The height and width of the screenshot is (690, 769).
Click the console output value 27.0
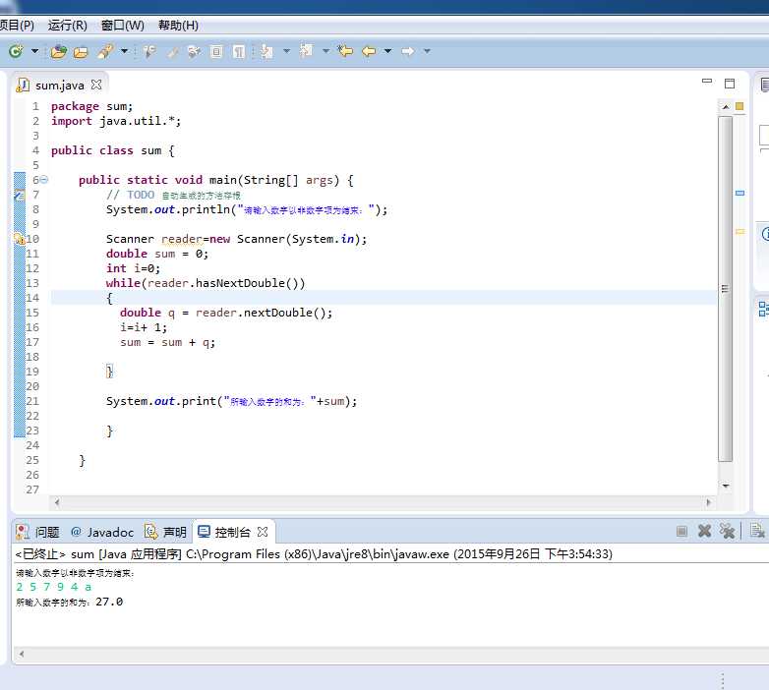point(109,602)
